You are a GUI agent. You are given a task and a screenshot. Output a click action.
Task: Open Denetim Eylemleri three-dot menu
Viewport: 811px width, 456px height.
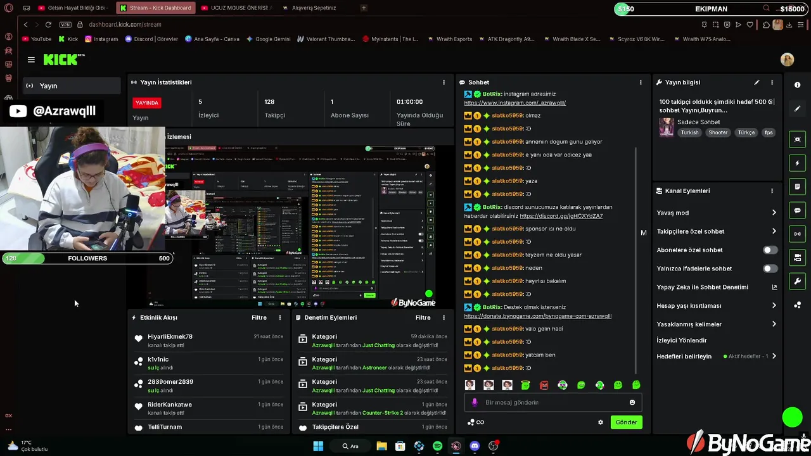click(444, 318)
